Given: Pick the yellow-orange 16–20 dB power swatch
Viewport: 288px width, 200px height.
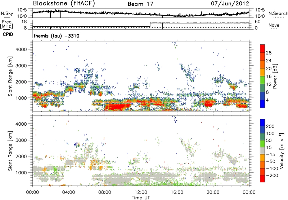Looking at the screenshot, I should click(x=262, y=72).
